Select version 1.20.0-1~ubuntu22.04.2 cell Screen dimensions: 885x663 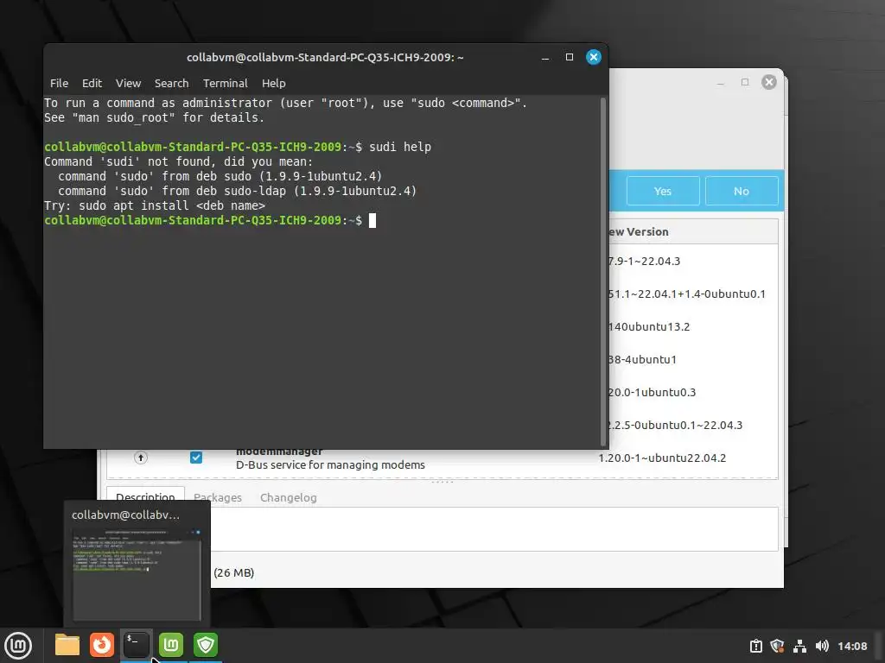coord(662,458)
